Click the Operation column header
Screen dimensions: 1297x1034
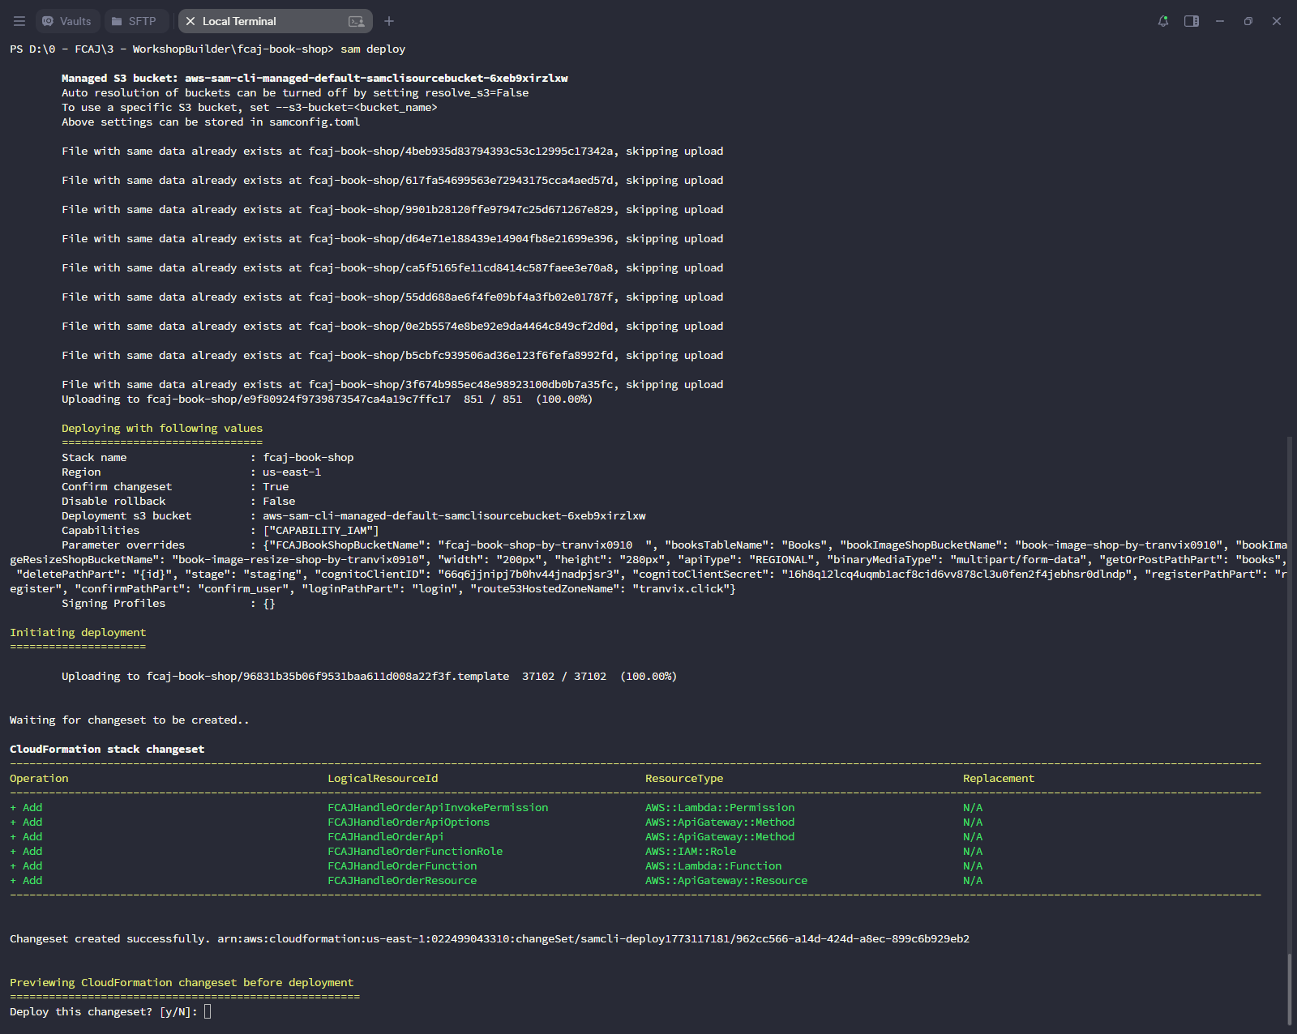click(39, 778)
